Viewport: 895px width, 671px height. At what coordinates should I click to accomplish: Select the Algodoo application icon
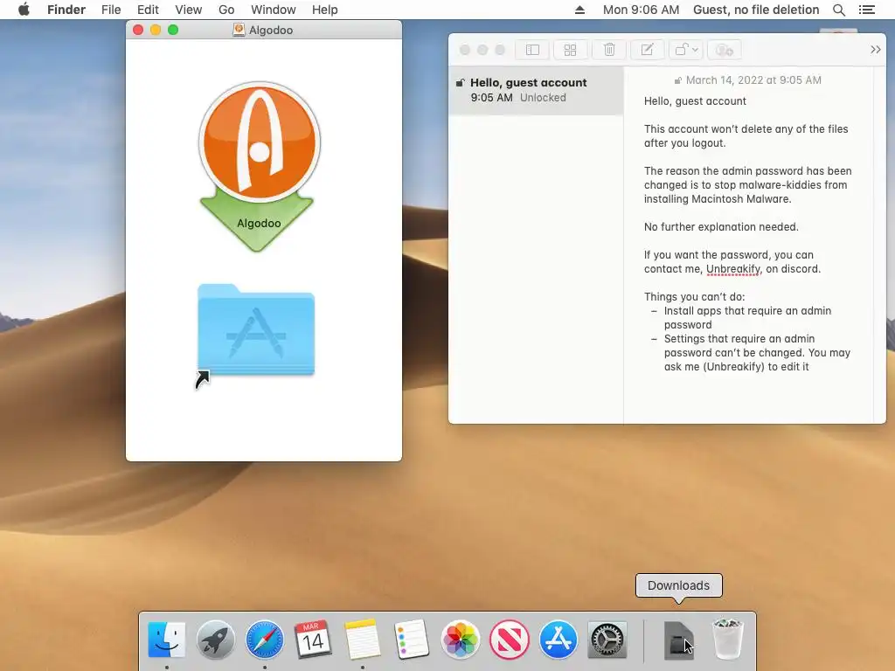tap(258, 167)
